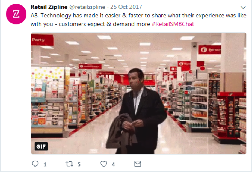Click the retweet count number 5
Screen dimensions: 252x172
pyautogui.click(x=79, y=164)
